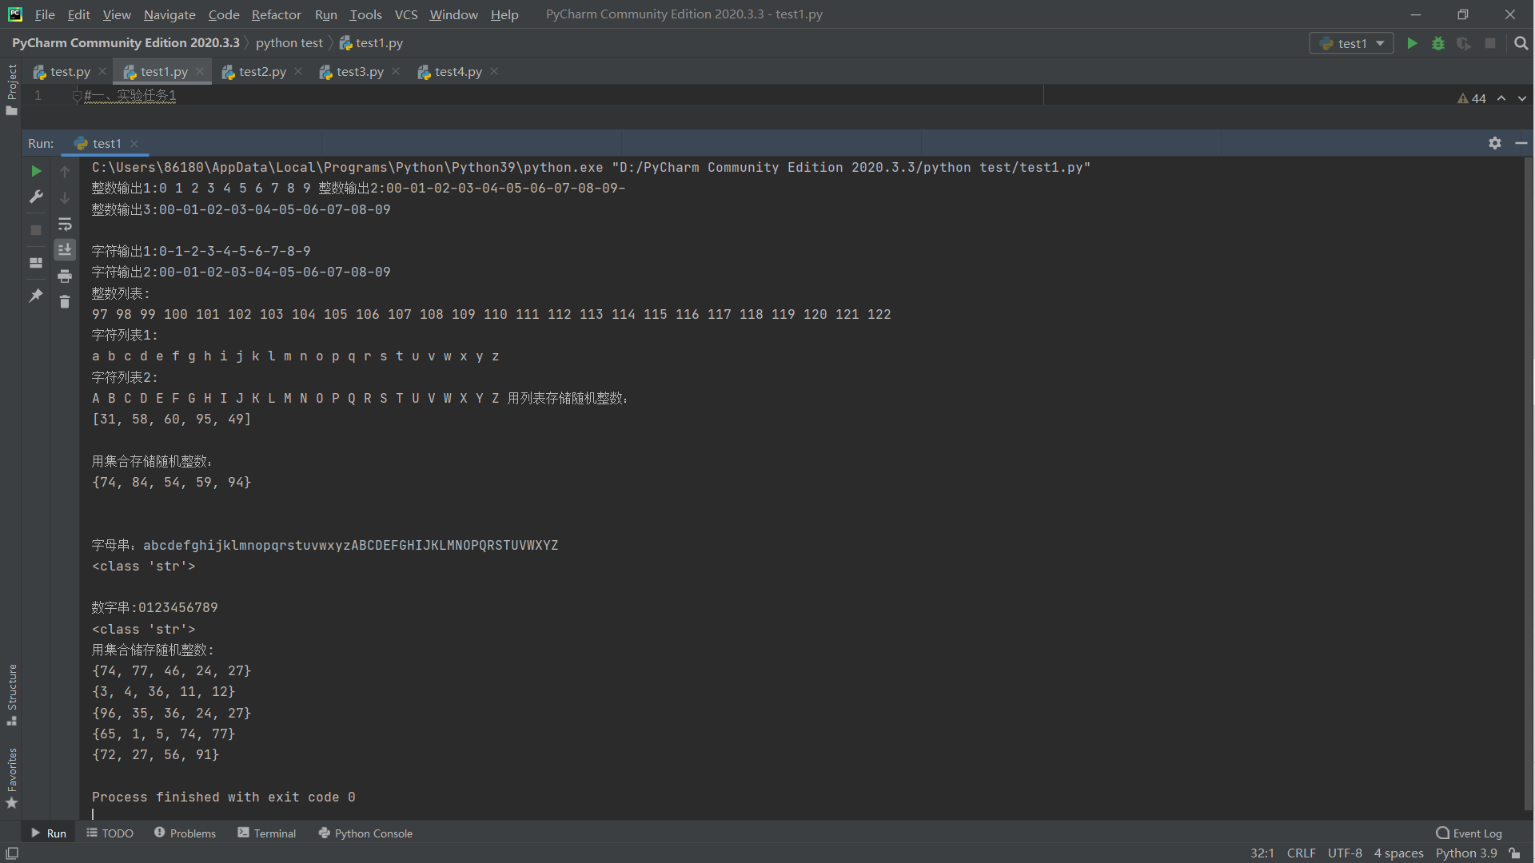
Task: Open the Event Log
Action: [1469, 833]
